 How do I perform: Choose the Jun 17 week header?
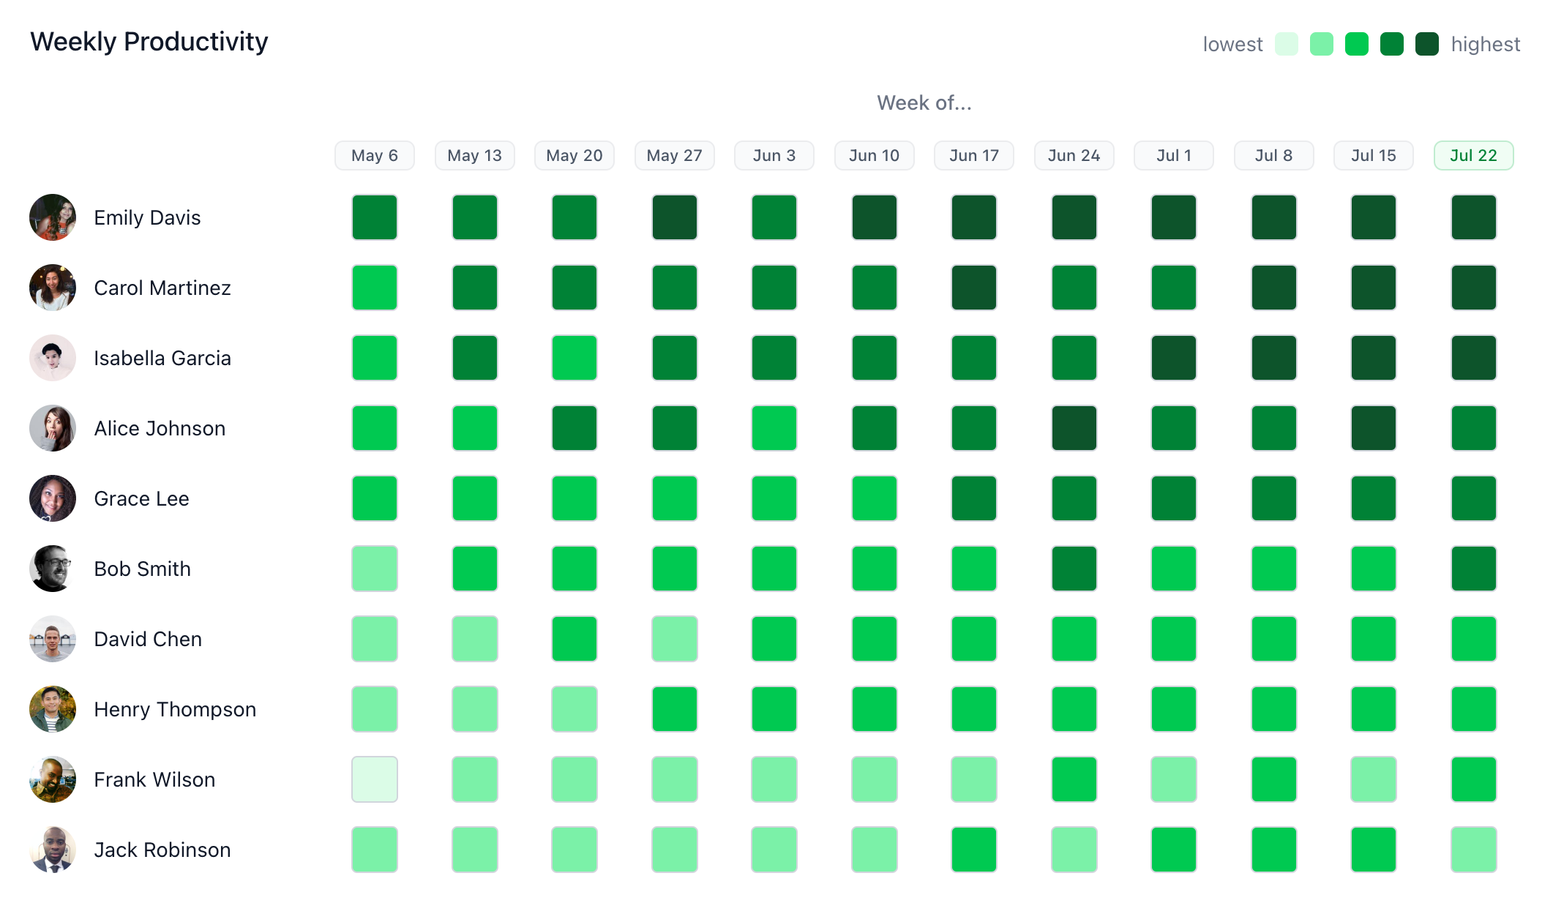click(973, 155)
